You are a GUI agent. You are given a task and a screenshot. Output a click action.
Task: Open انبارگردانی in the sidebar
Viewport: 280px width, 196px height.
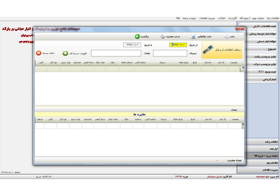pyautogui.click(x=261, y=80)
